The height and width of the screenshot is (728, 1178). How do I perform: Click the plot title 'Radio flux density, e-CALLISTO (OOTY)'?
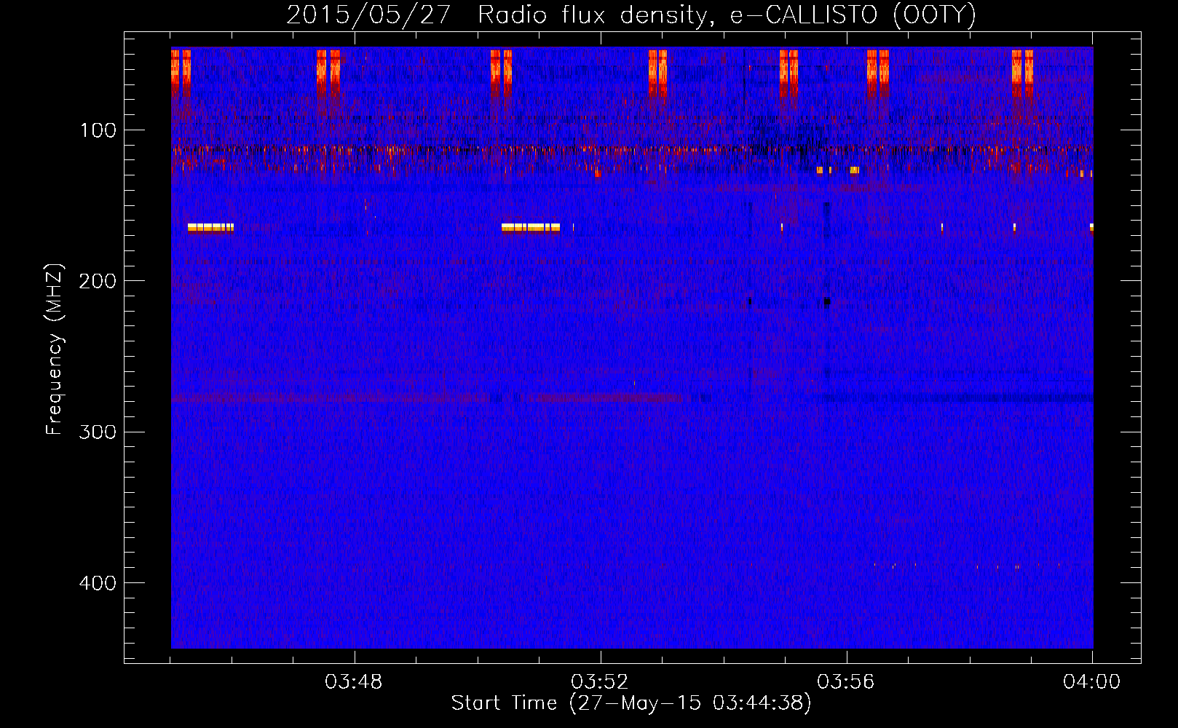[x=727, y=15]
